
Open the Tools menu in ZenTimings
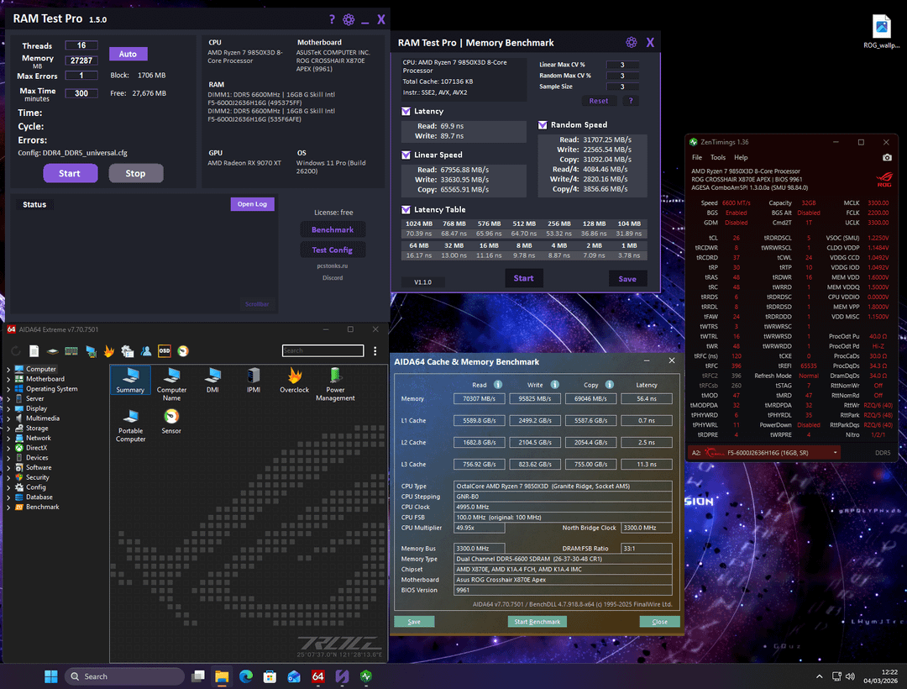point(717,157)
